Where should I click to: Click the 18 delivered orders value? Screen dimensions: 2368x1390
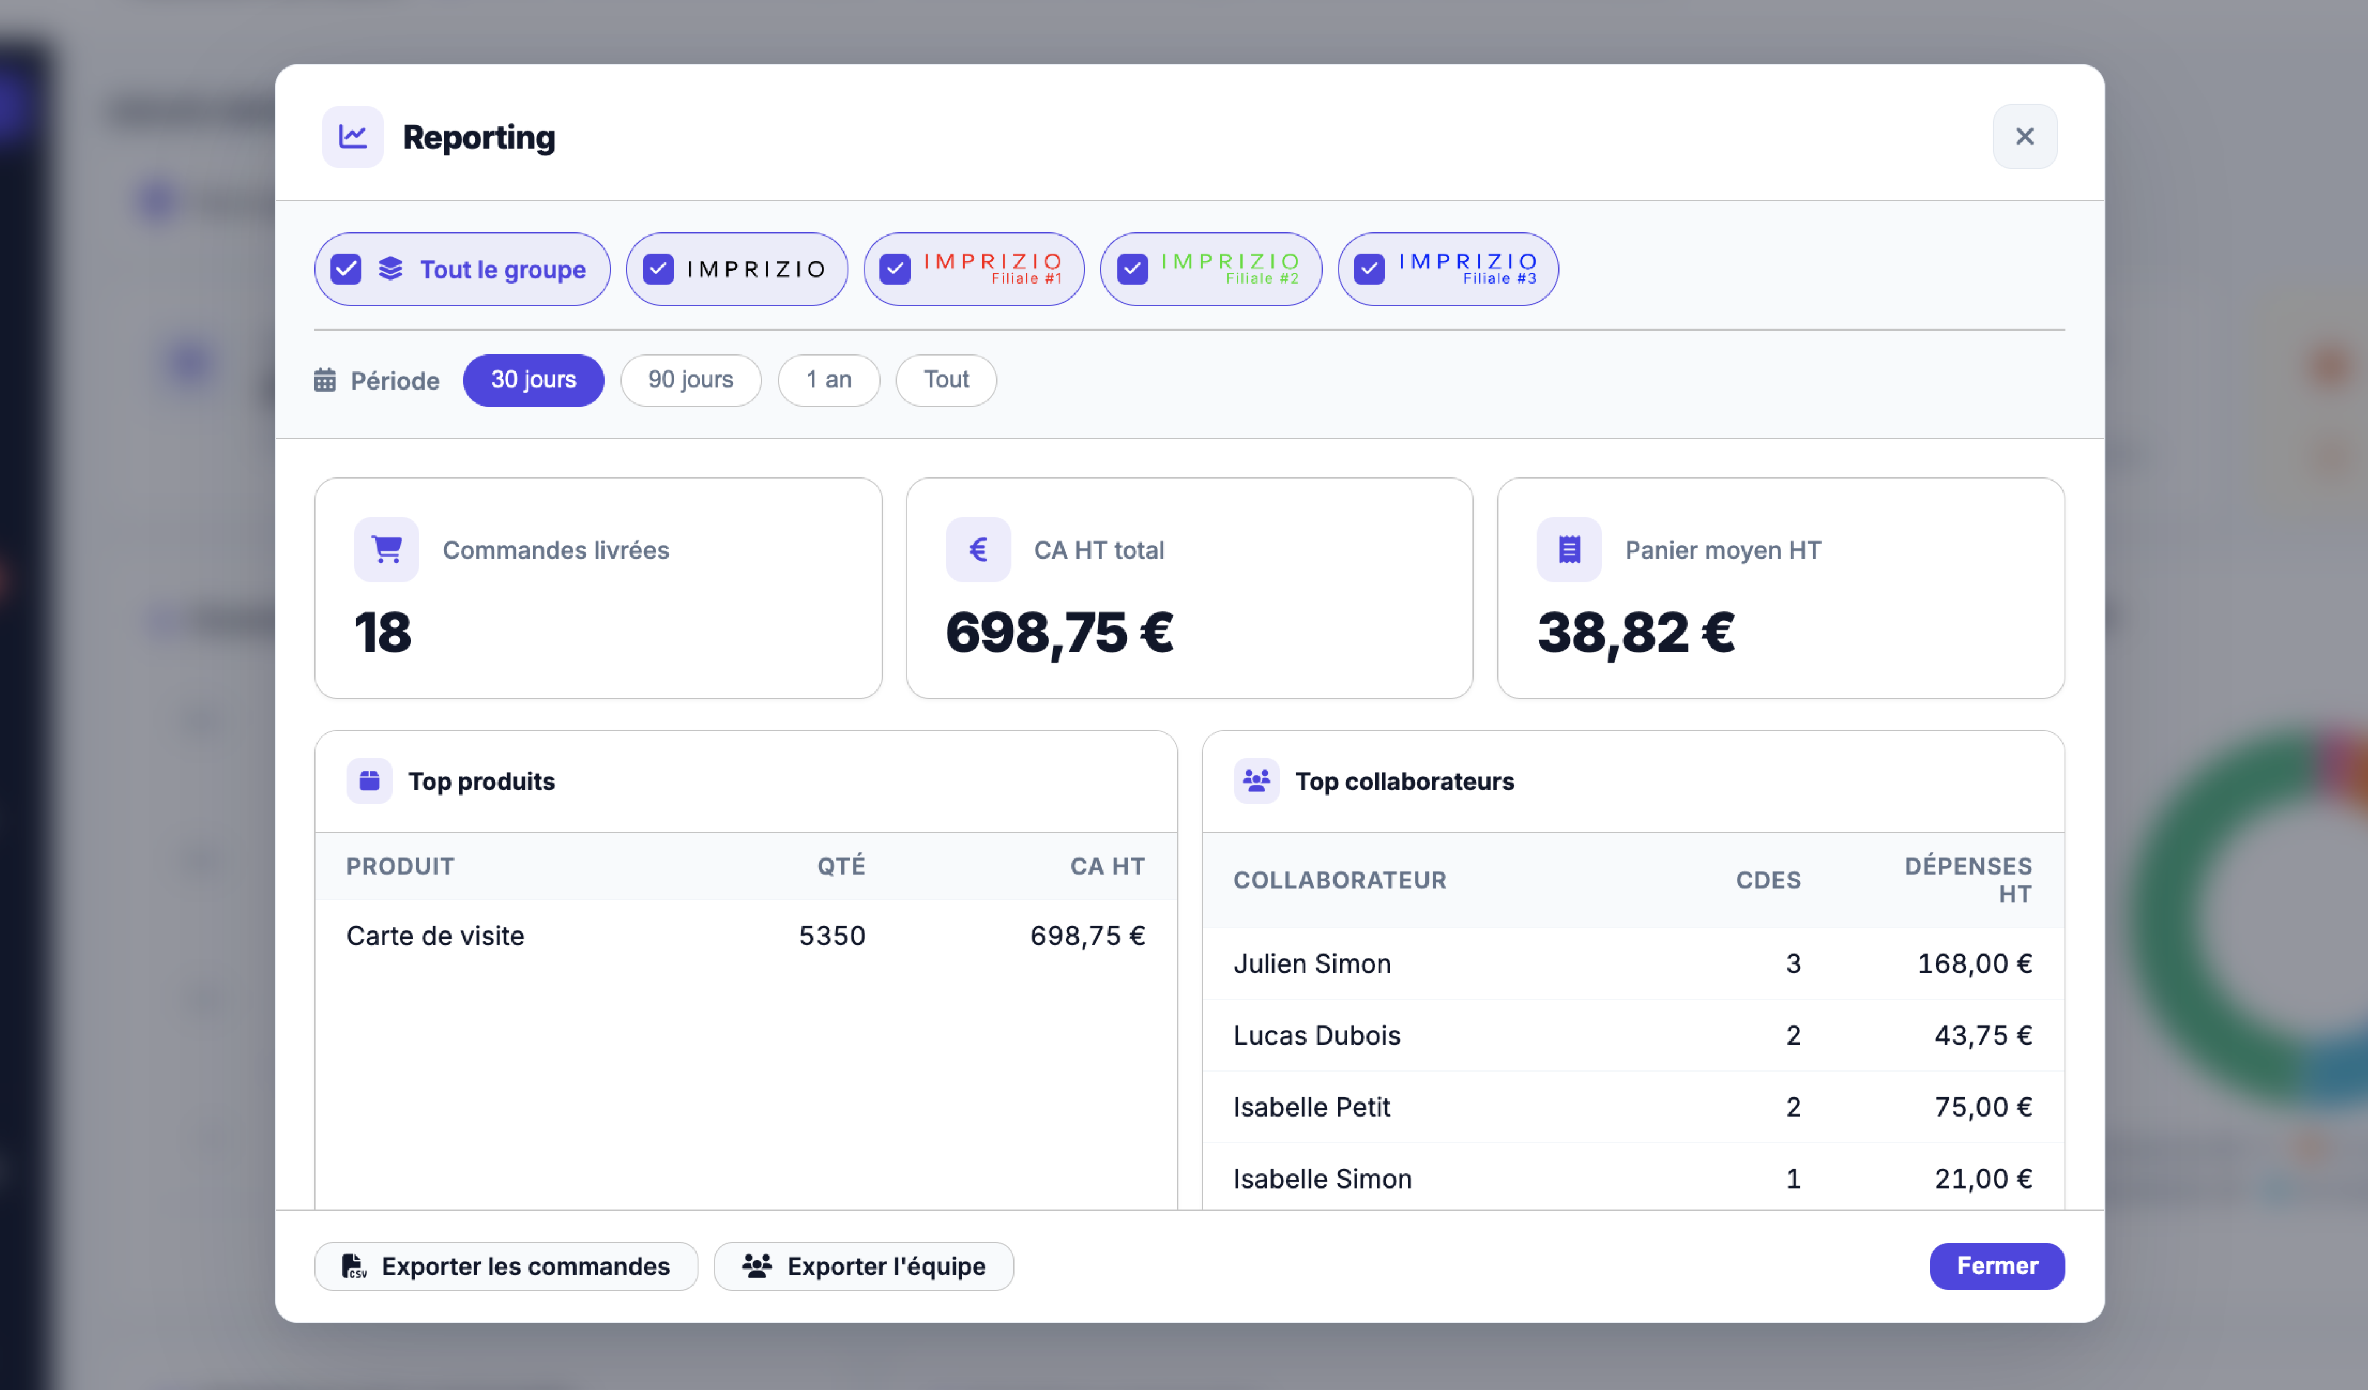click(382, 633)
